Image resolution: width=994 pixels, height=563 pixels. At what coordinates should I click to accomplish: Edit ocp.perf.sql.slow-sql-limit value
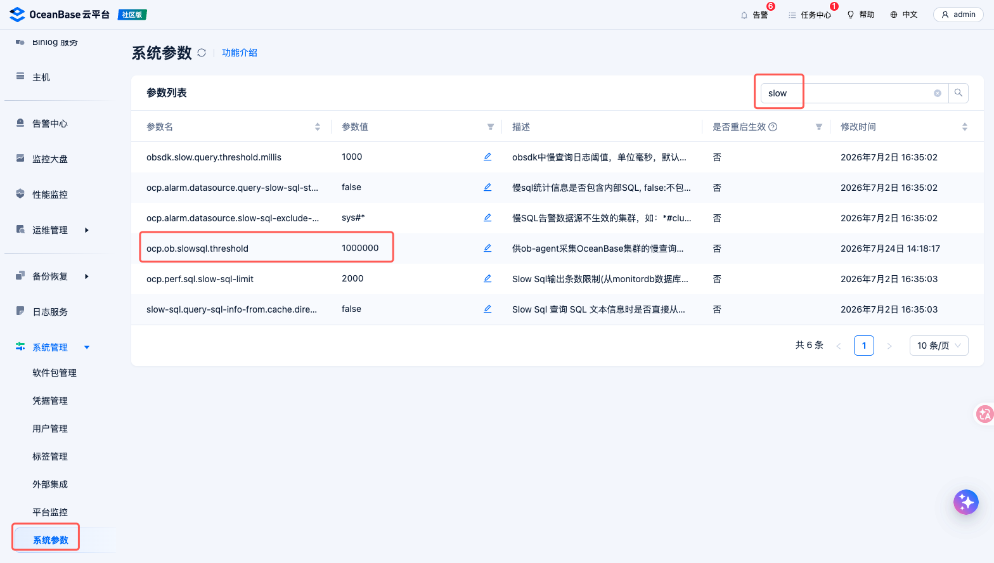pos(487,278)
